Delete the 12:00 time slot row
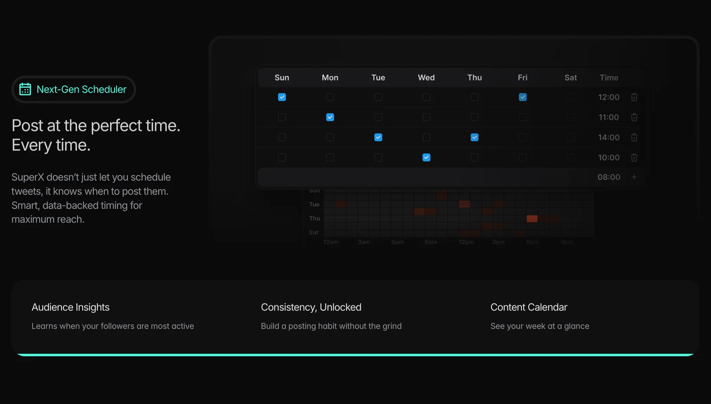The image size is (711, 404). (634, 97)
